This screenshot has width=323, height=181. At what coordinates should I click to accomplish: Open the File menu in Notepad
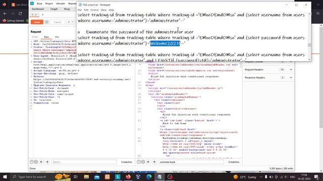click(80, 10)
